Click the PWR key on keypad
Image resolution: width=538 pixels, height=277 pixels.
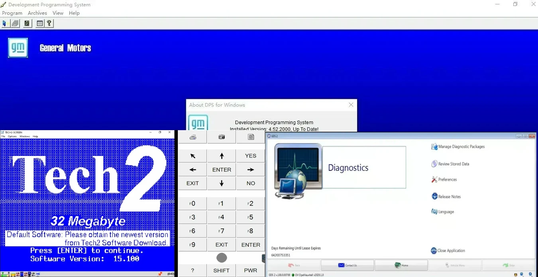point(251,271)
